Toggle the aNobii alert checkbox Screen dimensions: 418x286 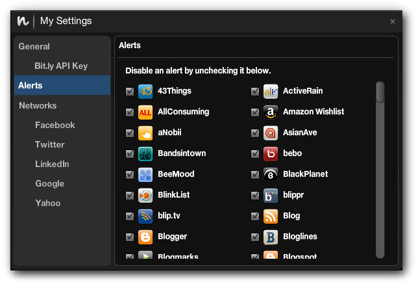[x=130, y=133]
